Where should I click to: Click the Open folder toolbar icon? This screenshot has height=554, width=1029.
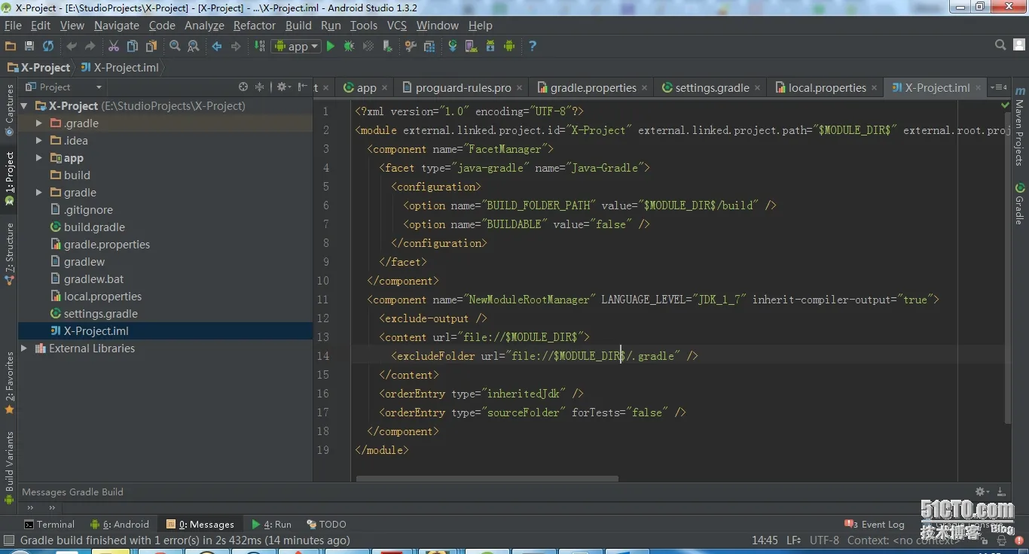click(11, 47)
